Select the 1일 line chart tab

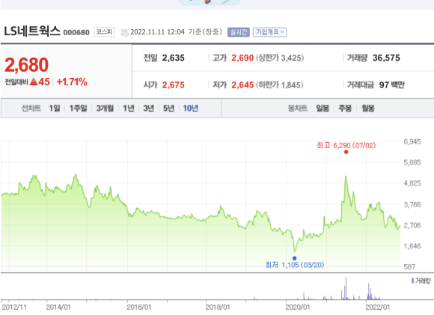pyautogui.click(x=55, y=108)
